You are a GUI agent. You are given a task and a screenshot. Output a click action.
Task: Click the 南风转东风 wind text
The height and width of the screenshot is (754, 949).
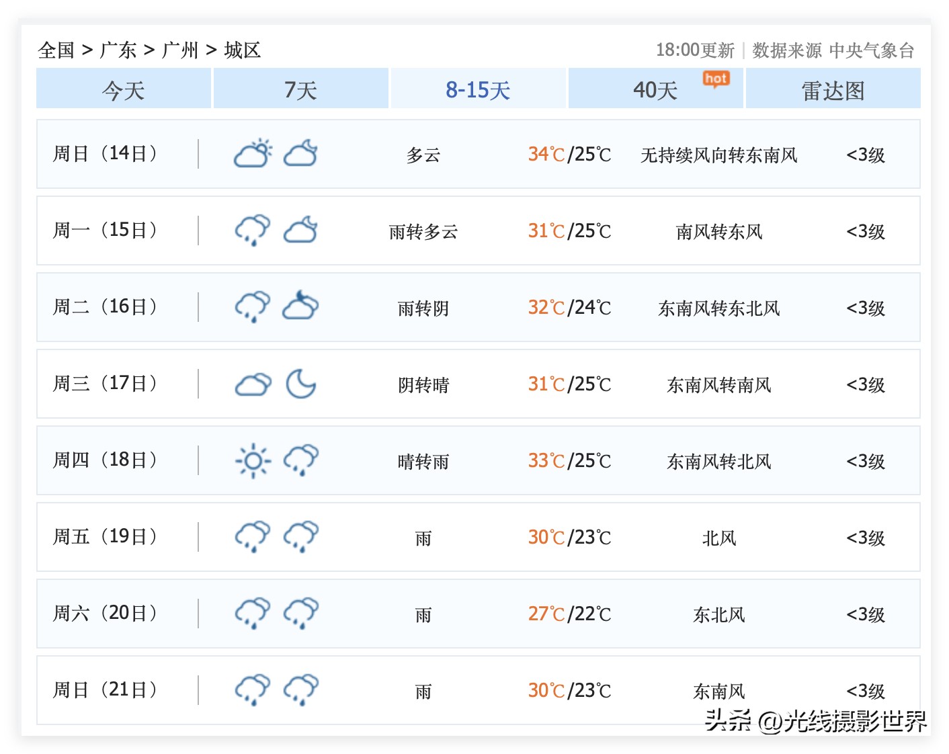(719, 232)
